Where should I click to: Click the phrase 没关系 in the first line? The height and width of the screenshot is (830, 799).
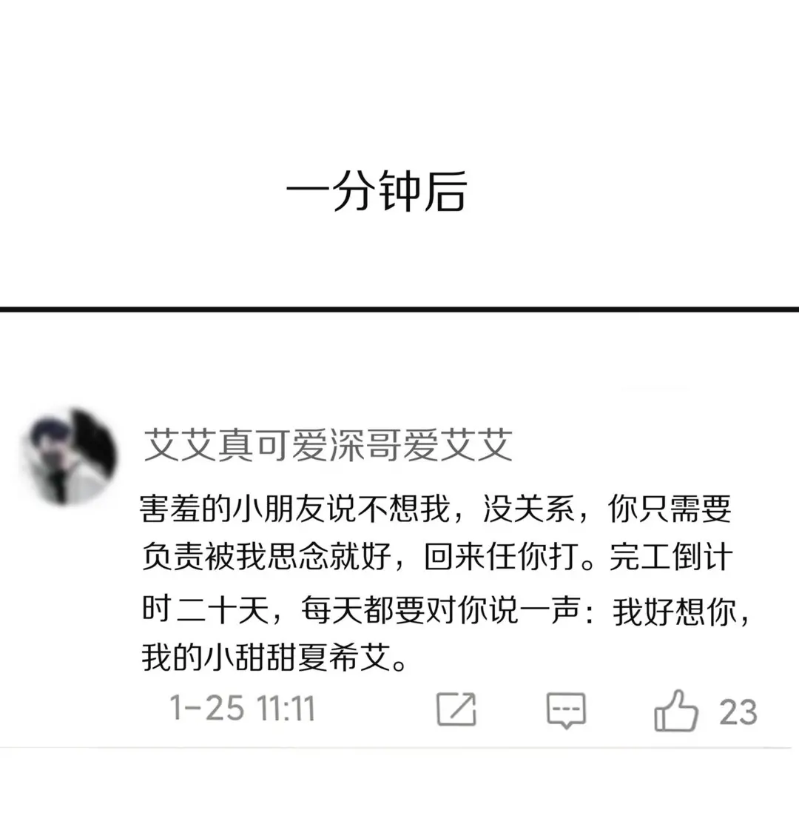point(529,509)
